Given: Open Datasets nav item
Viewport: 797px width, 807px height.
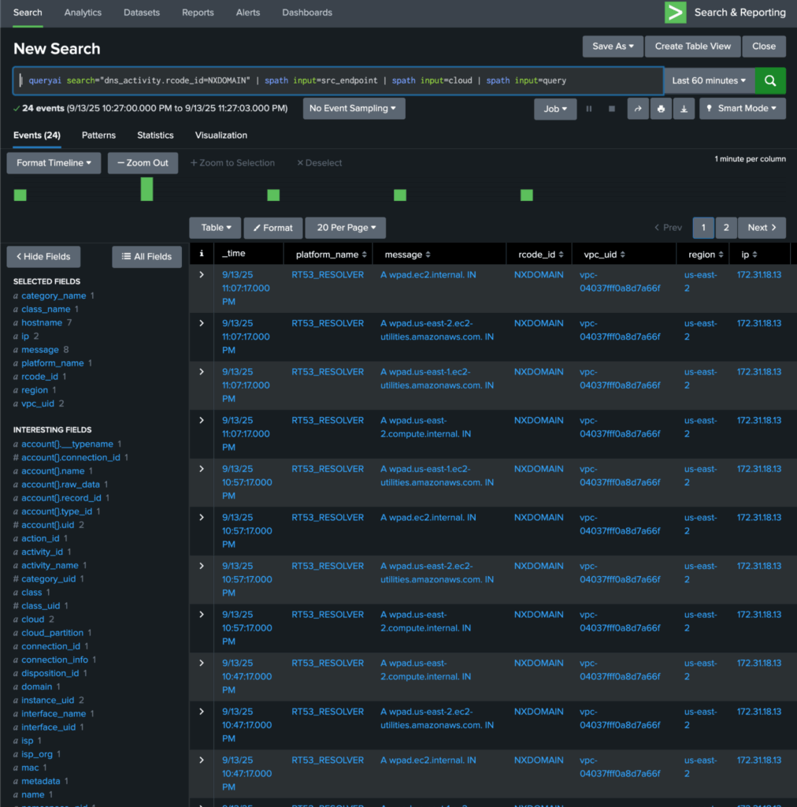Looking at the screenshot, I should pyautogui.click(x=142, y=13).
